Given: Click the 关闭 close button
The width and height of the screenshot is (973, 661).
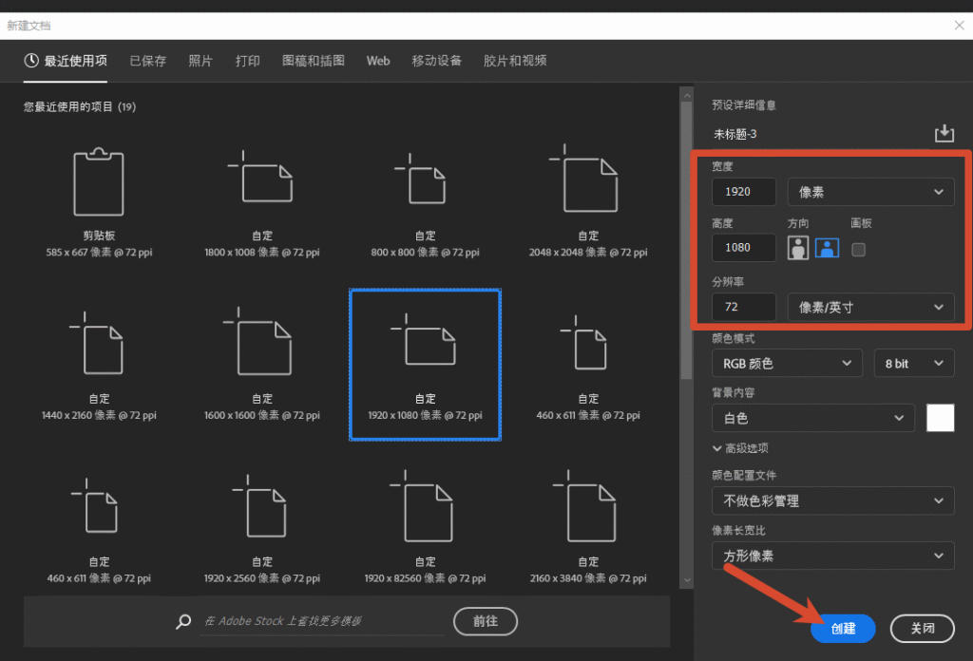Looking at the screenshot, I should click(x=922, y=629).
